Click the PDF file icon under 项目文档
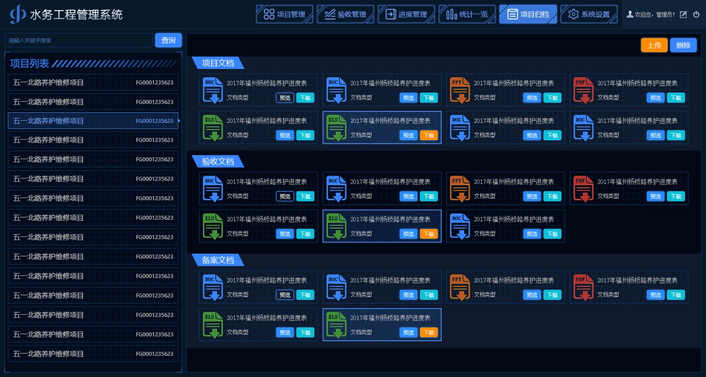This screenshot has height=377, width=706. click(x=583, y=90)
